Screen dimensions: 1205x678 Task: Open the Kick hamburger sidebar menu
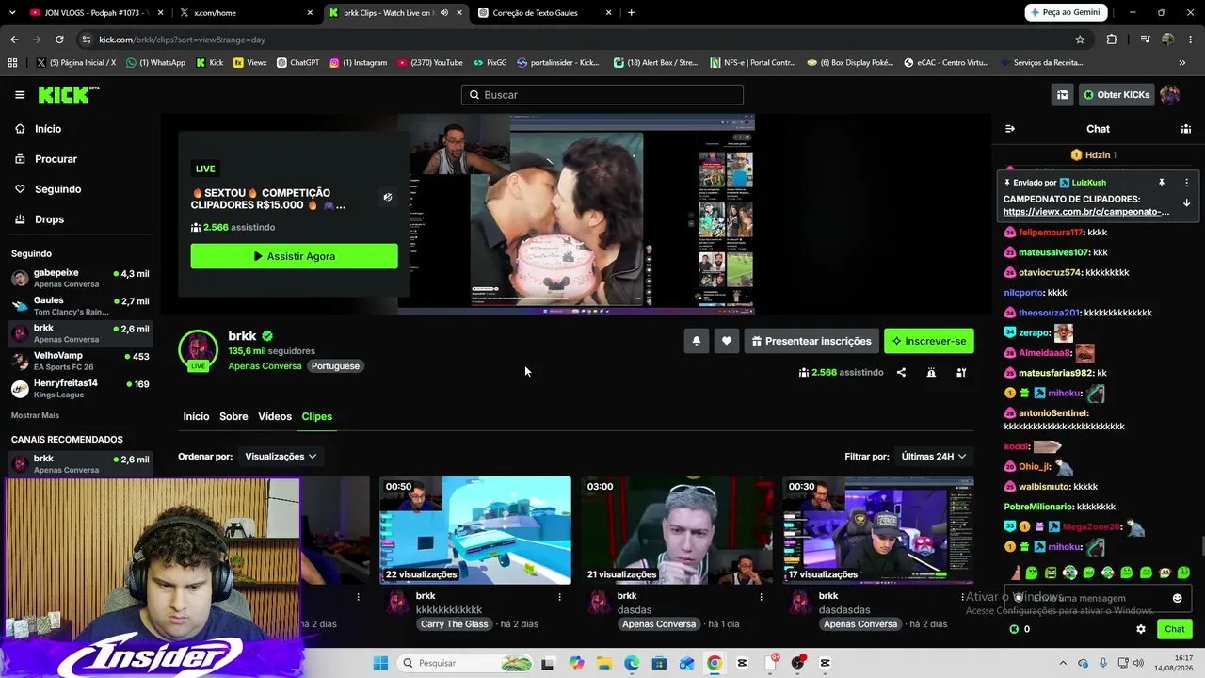(20, 94)
